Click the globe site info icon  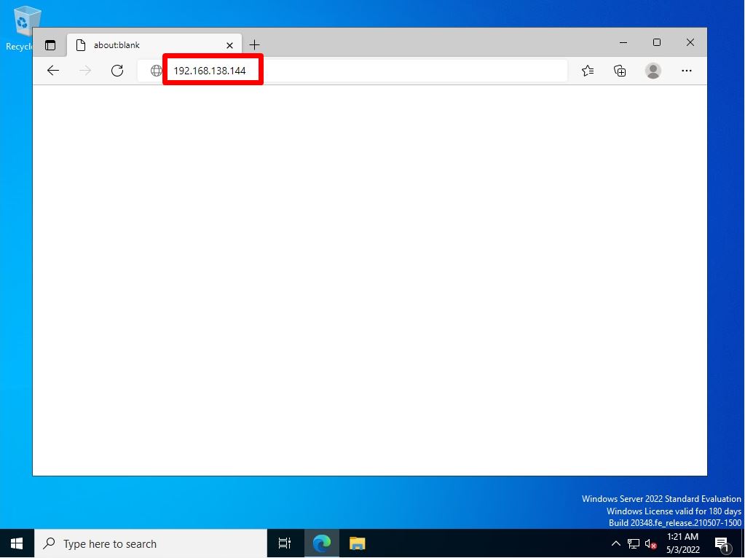pos(156,71)
